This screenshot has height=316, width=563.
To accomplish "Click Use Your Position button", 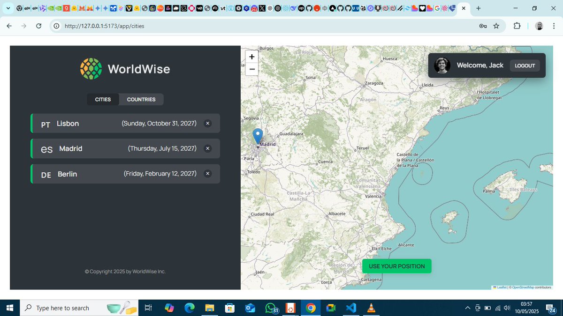I will click(397, 266).
